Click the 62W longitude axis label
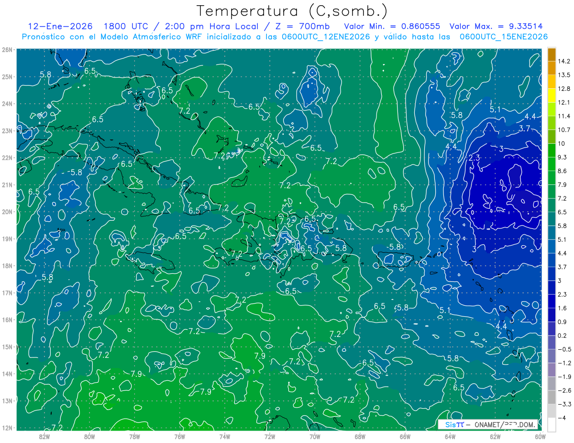 point(495,436)
